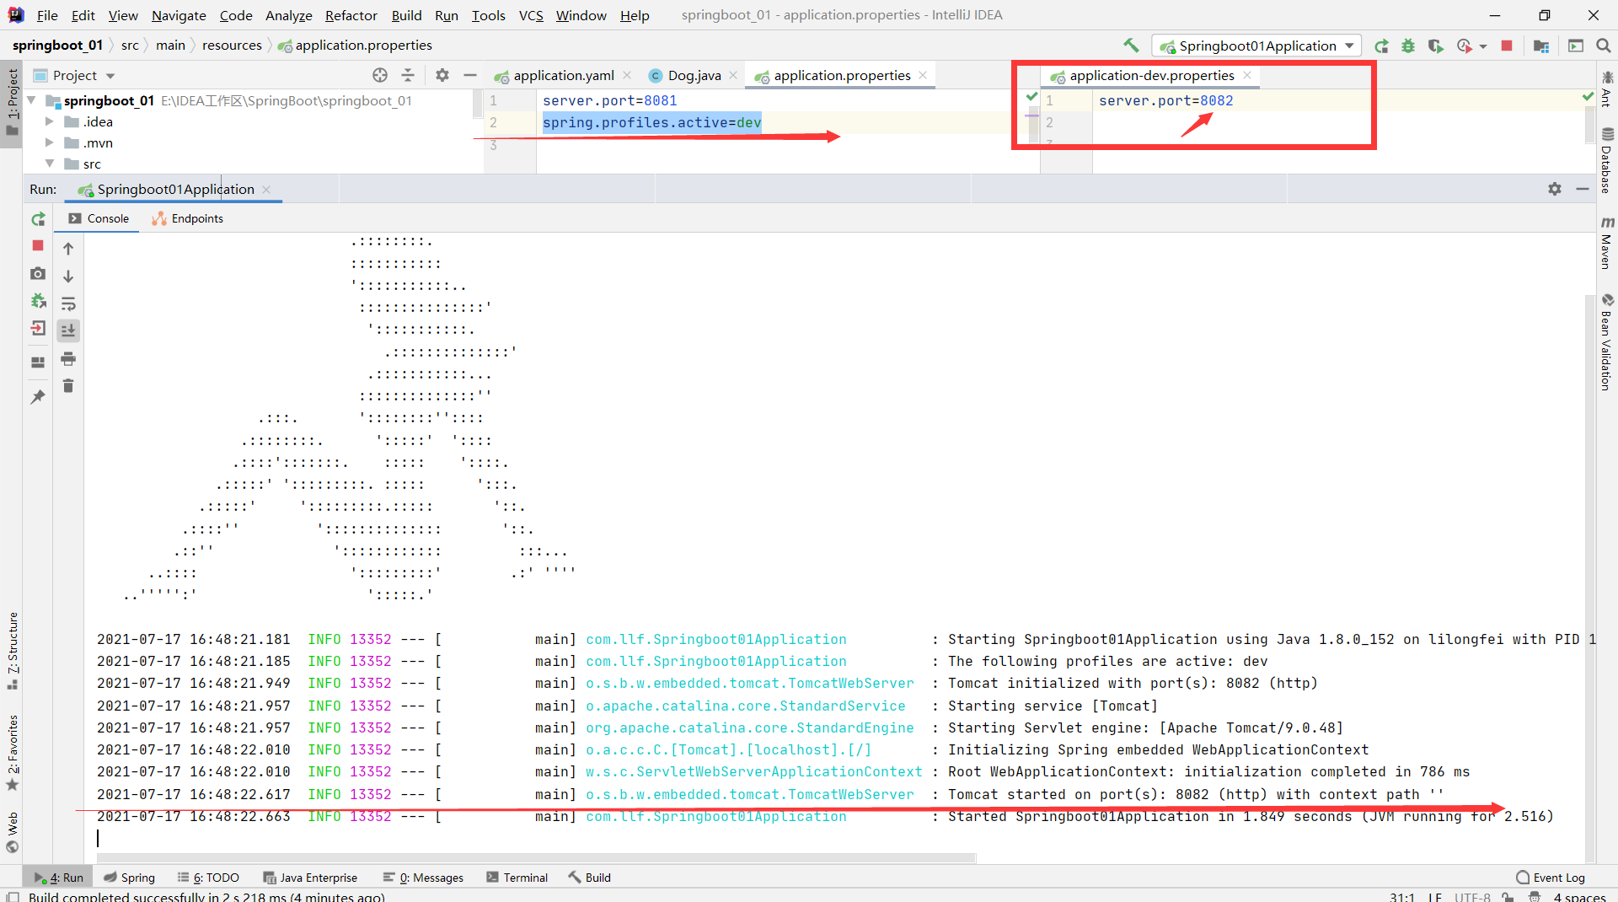Navigate down the stack trace arrow
Image resolution: width=1618 pixels, height=902 pixels.
click(68, 277)
